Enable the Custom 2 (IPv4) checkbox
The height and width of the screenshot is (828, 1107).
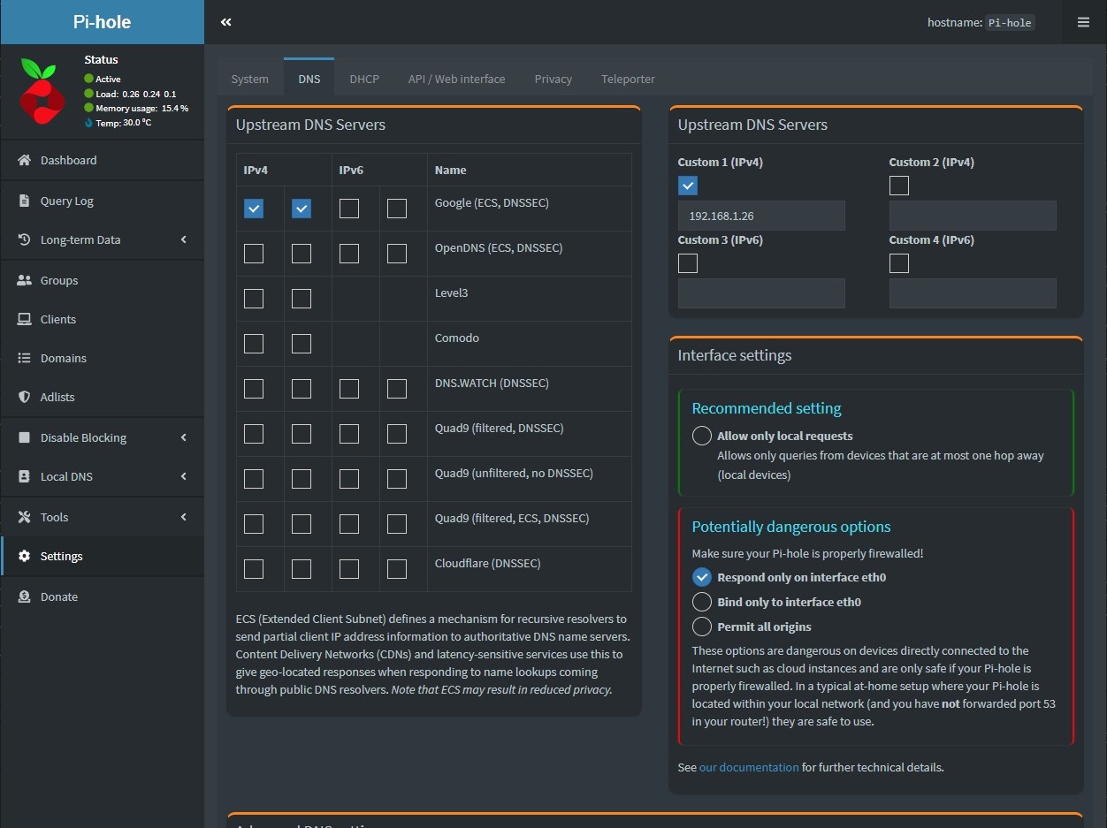899,186
